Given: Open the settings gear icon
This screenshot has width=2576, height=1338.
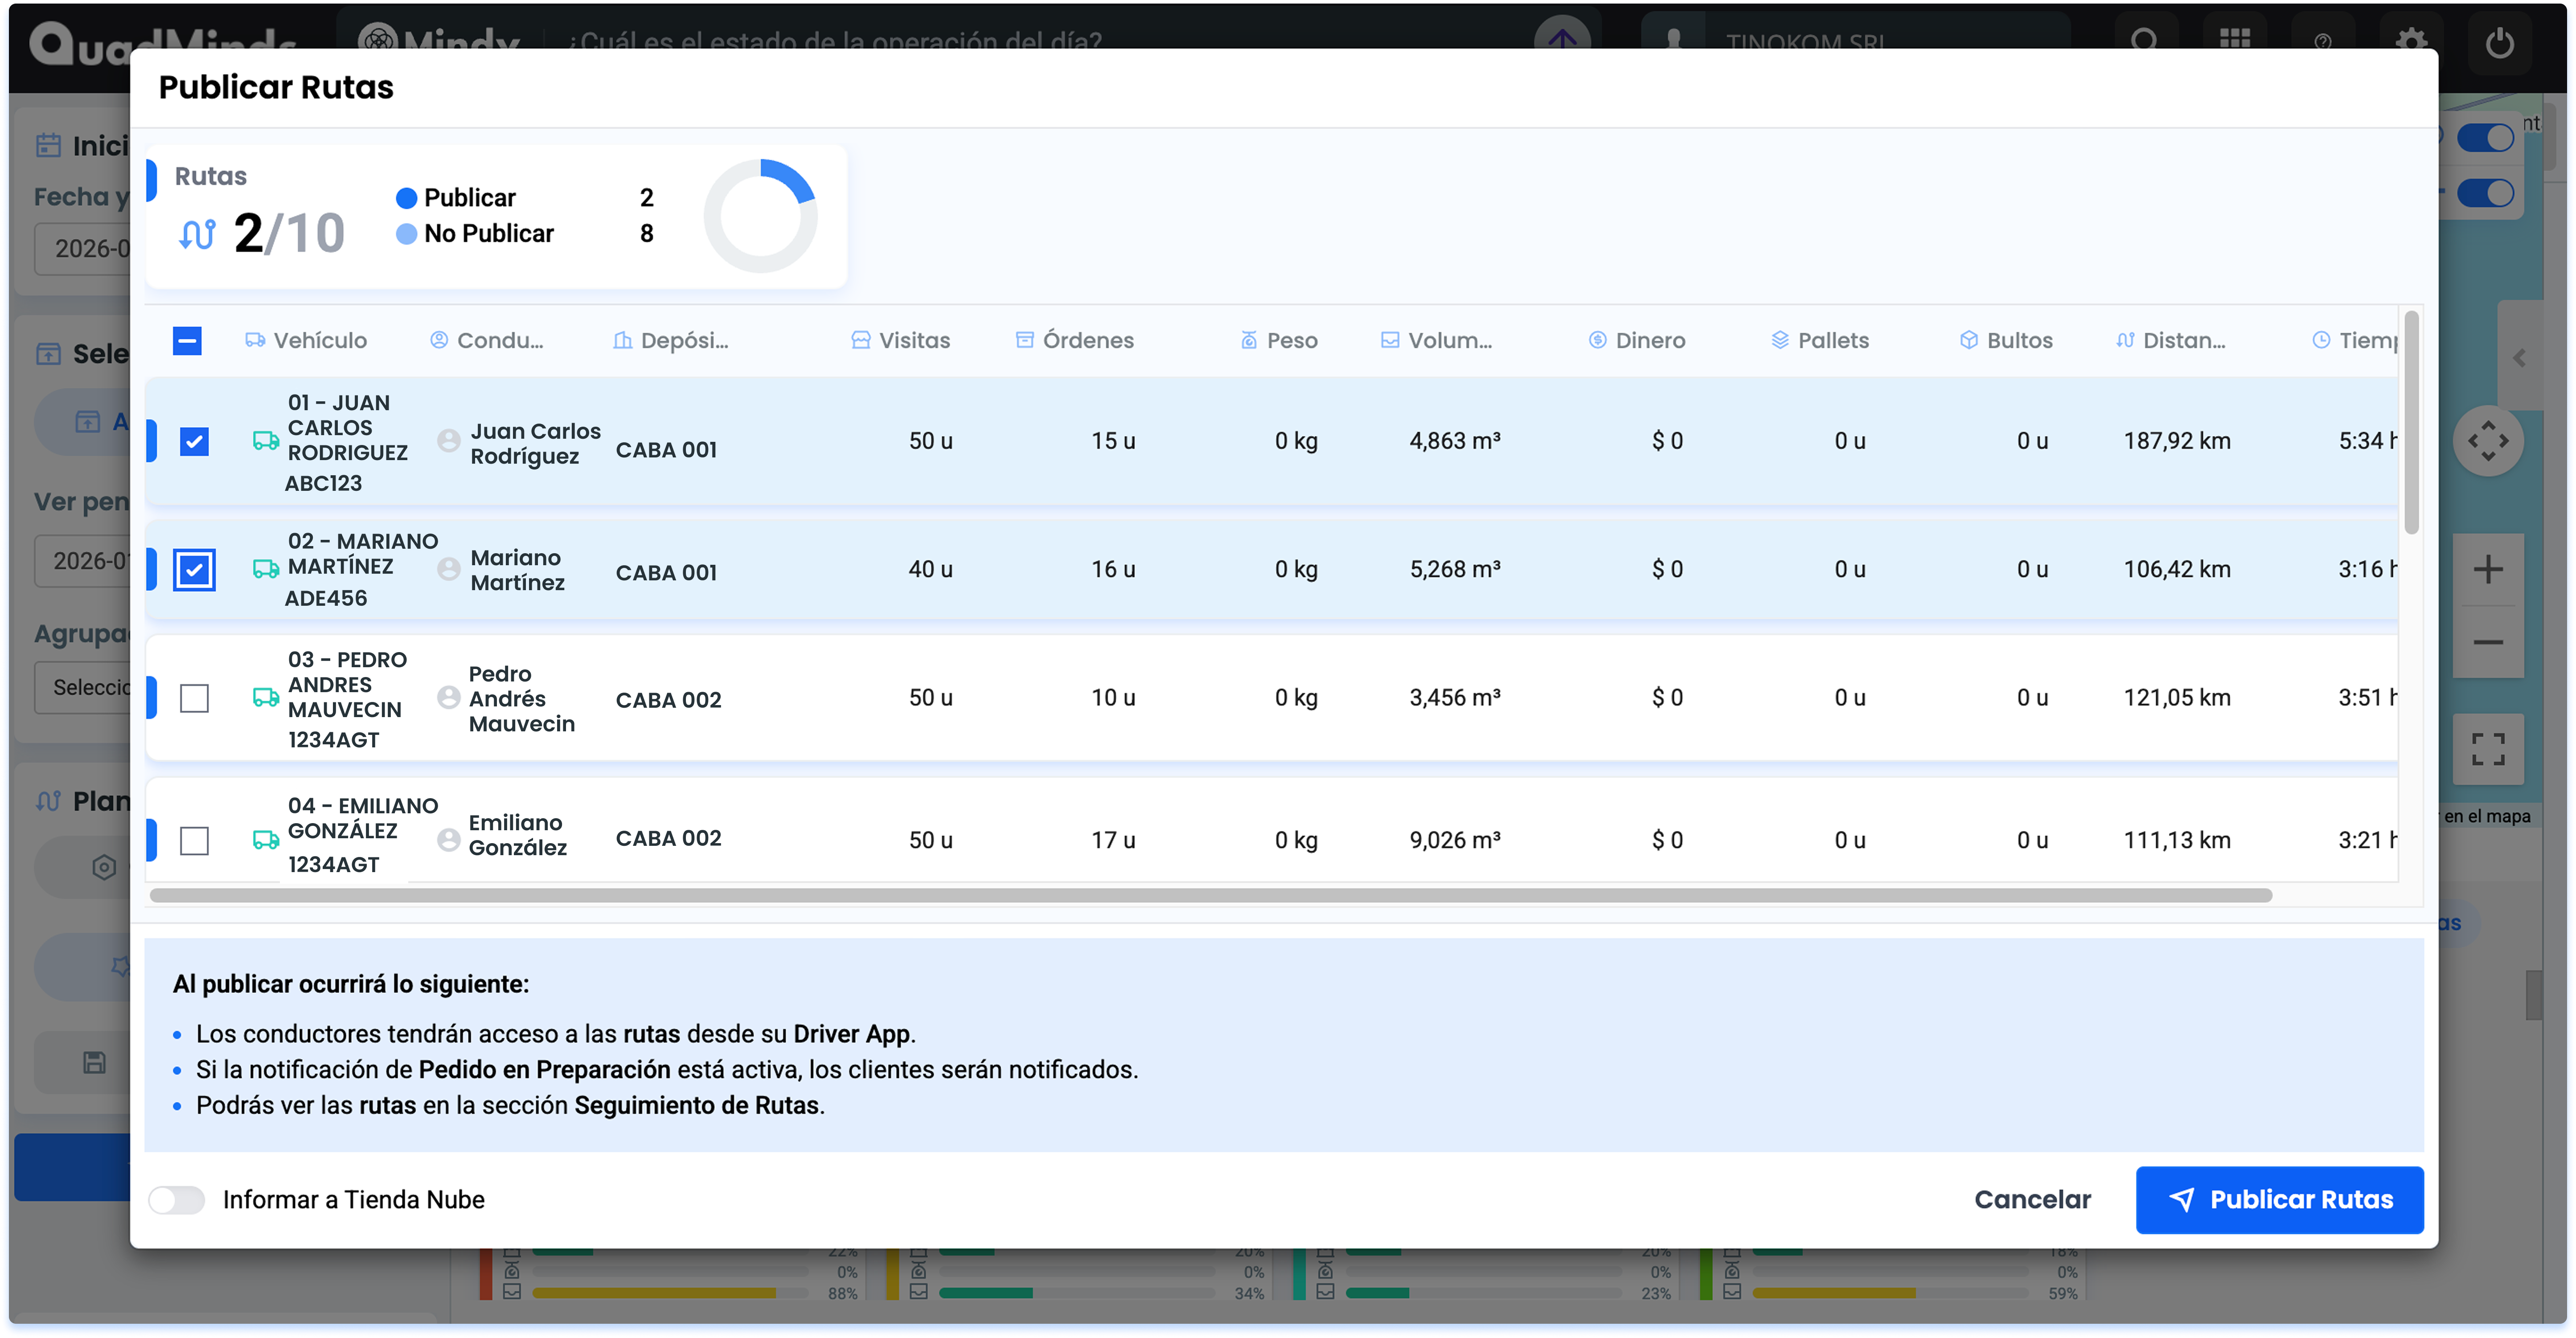Looking at the screenshot, I should [2411, 41].
